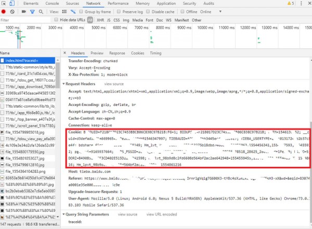Toggle the filter funnel icon
Viewport: 312px width, 229px height.
(31, 11)
